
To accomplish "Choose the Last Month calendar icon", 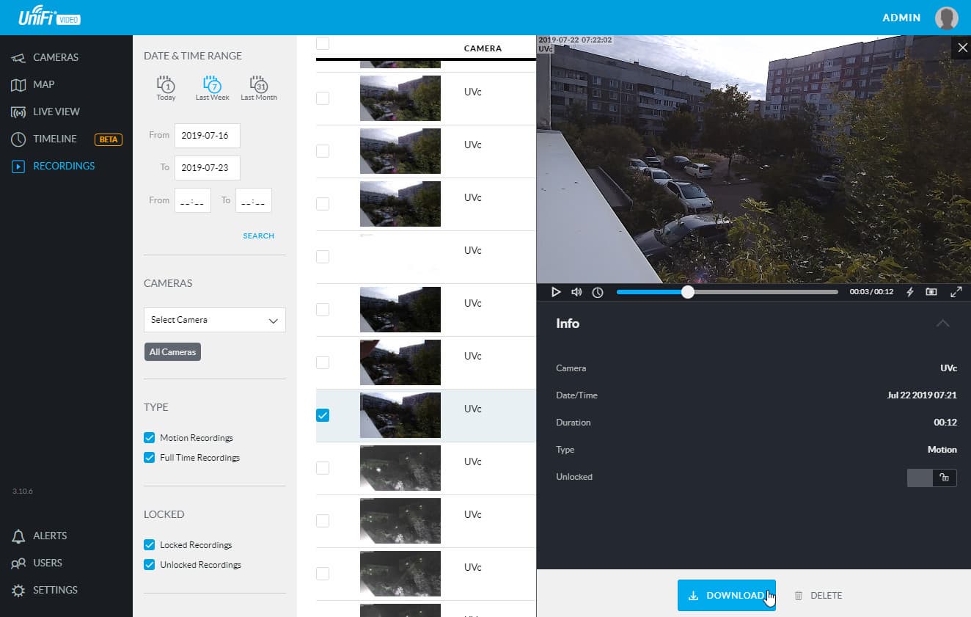I will pos(258,88).
